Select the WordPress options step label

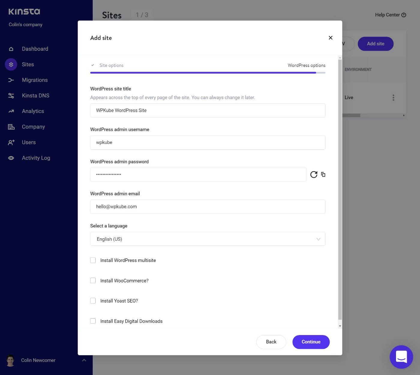pos(306,66)
